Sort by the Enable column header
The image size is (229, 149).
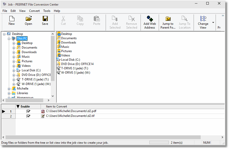pyautogui.click(x=28, y=107)
